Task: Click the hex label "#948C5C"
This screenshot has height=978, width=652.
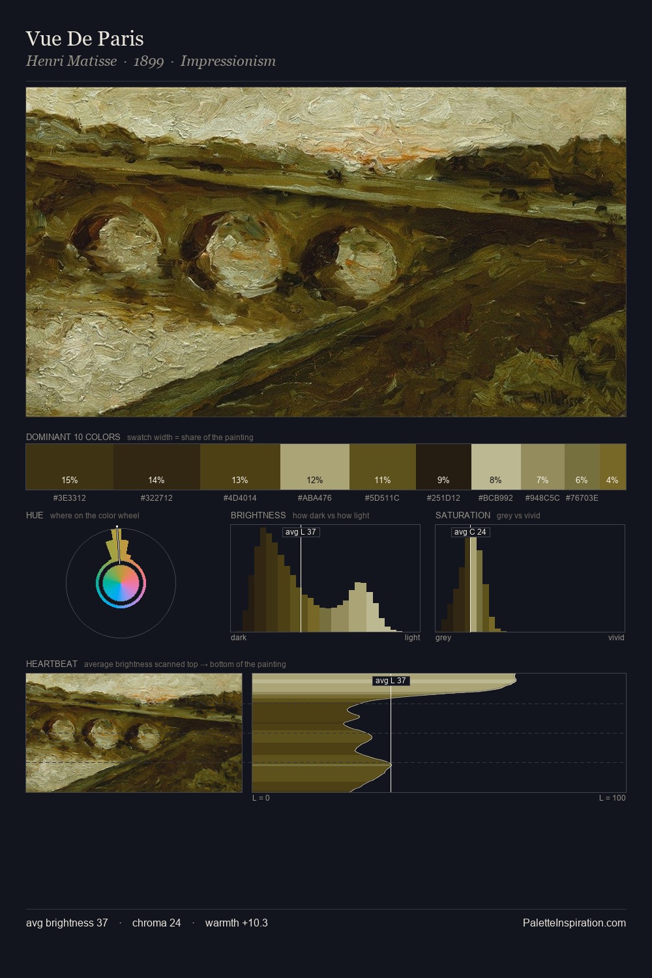Action: click(x=542, y=498)
